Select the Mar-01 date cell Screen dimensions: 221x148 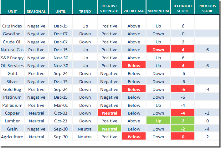click(x=60, y=105)
